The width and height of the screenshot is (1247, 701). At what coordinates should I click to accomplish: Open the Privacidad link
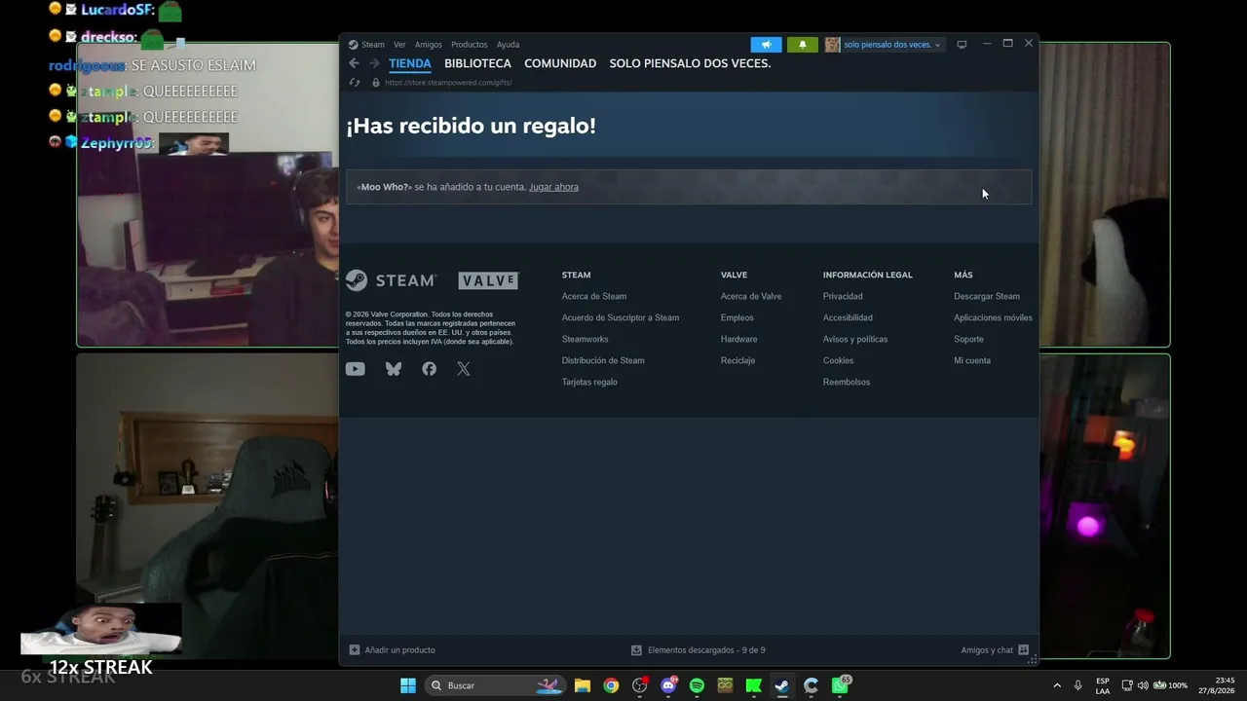point(843,296)
